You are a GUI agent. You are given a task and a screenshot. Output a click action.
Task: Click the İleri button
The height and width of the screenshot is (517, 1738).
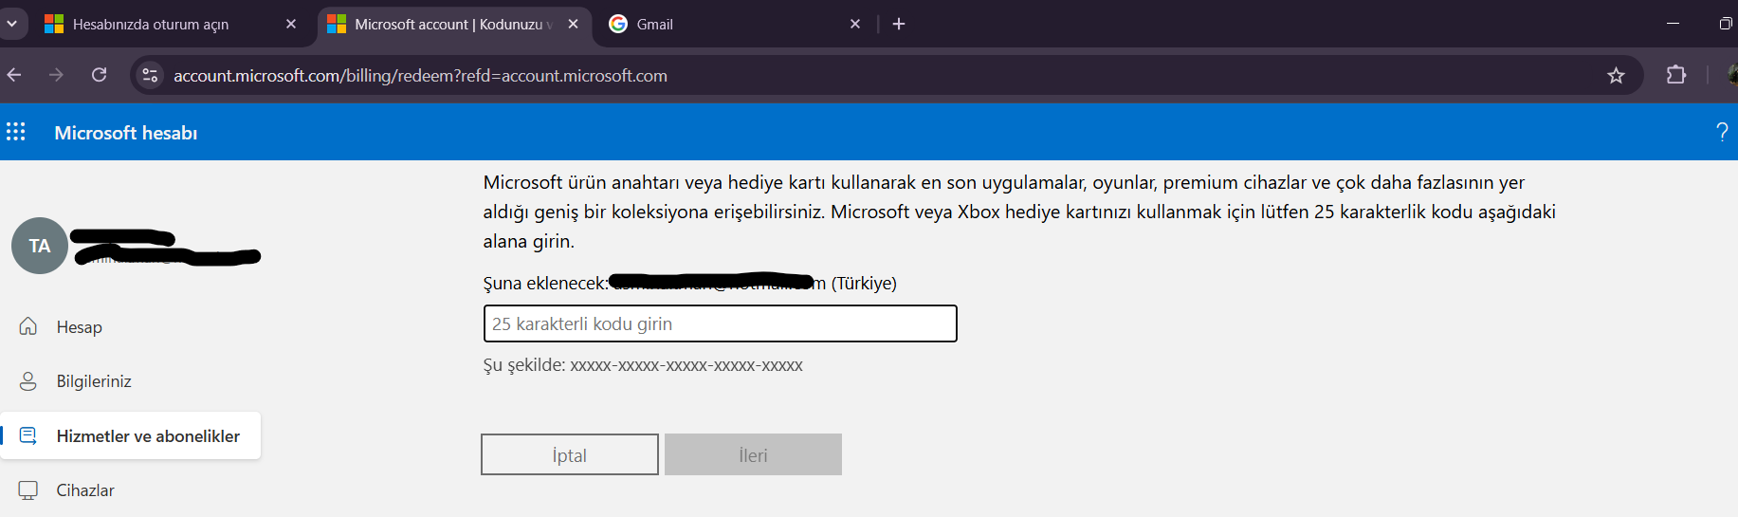pyautogui.click(x=753, y=454)
